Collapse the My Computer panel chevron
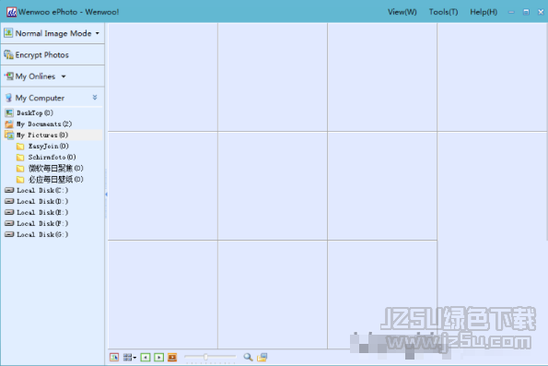This screenshot has width=548, height=366. point(95,98)
